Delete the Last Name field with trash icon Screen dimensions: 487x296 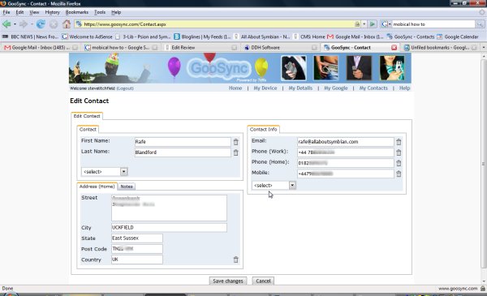point(235,152)
